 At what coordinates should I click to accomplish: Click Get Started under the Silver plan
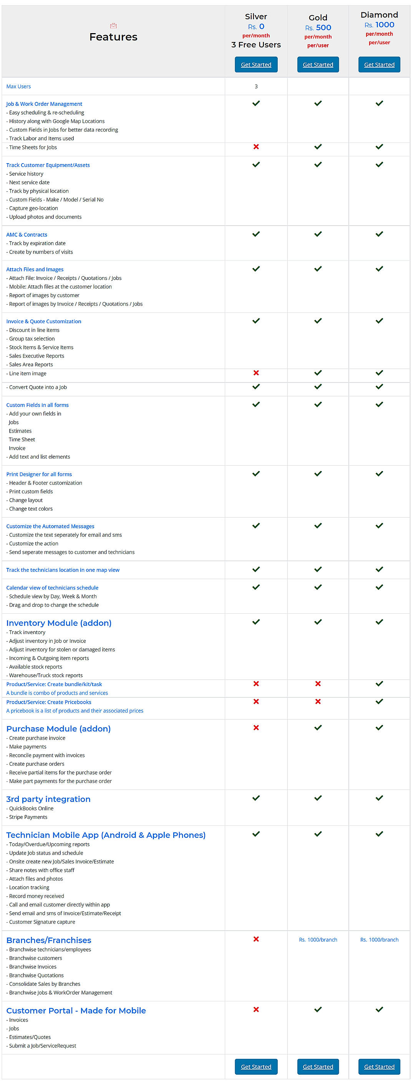click(255, 64)
